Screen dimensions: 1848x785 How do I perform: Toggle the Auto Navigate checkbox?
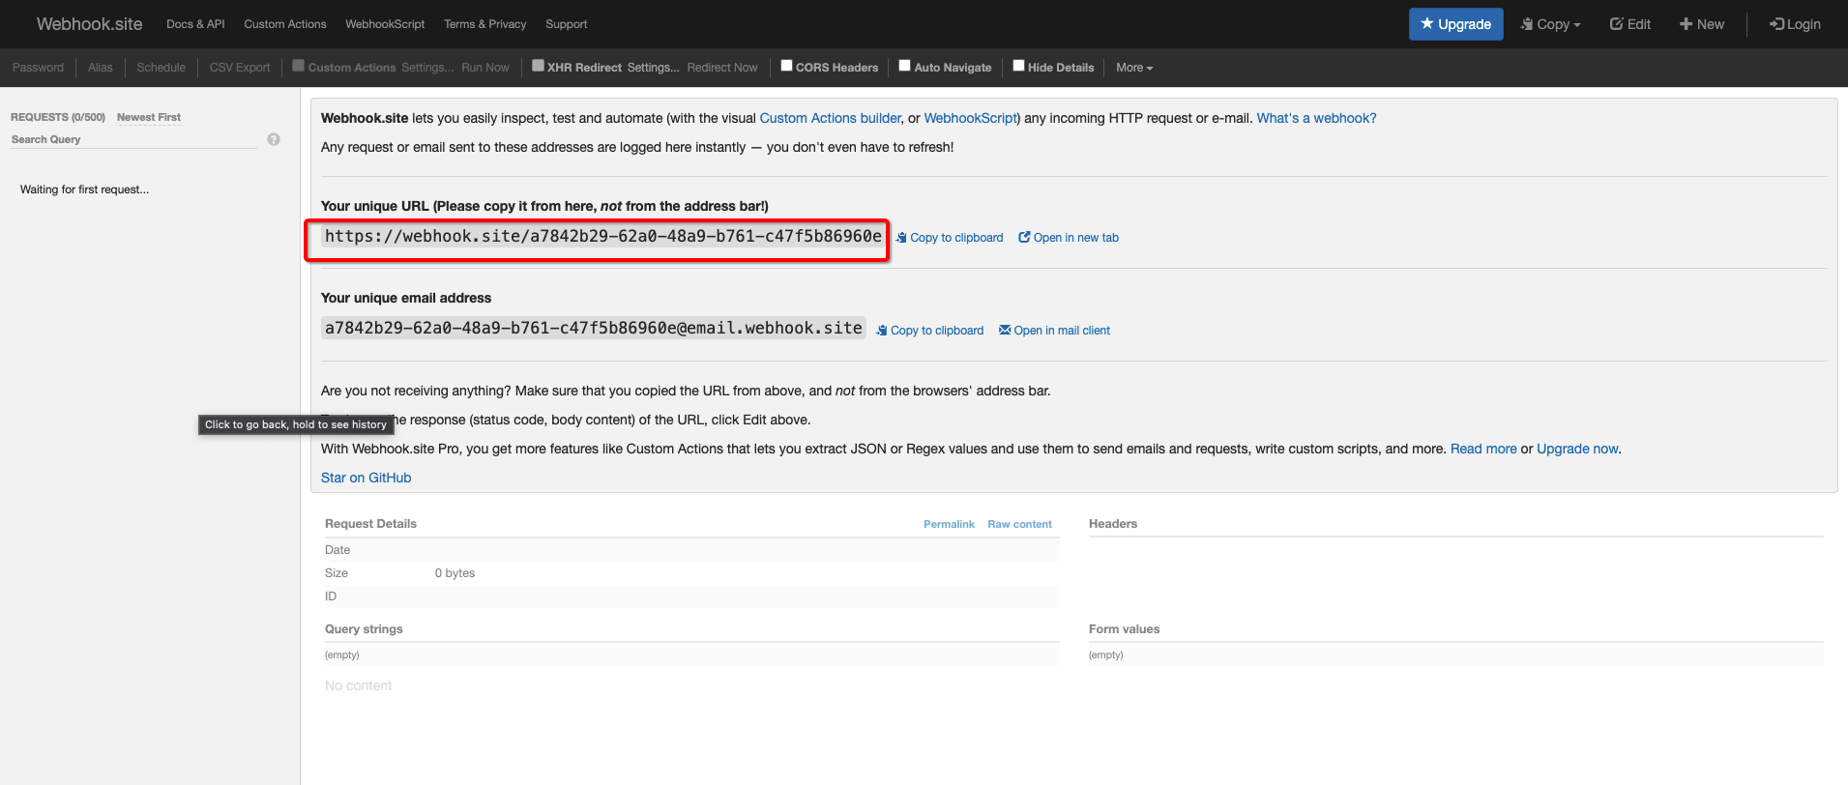[x=904, y=66]
